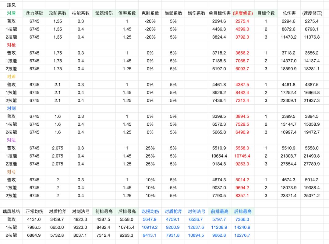Image resolution: width=329 pixels, height=244 pixels.
Task: Select the green 对盾 section label
Action: click(11, 13)
